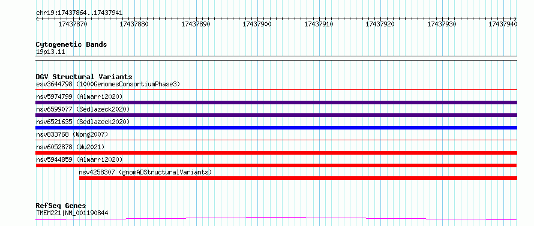Open the DGV Structural Variants track title
This screenshot has height=226, width=534.
click(x=84, y=77)
